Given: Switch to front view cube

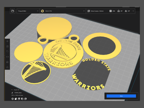Looking at the screenshot, I should point(16,99).
